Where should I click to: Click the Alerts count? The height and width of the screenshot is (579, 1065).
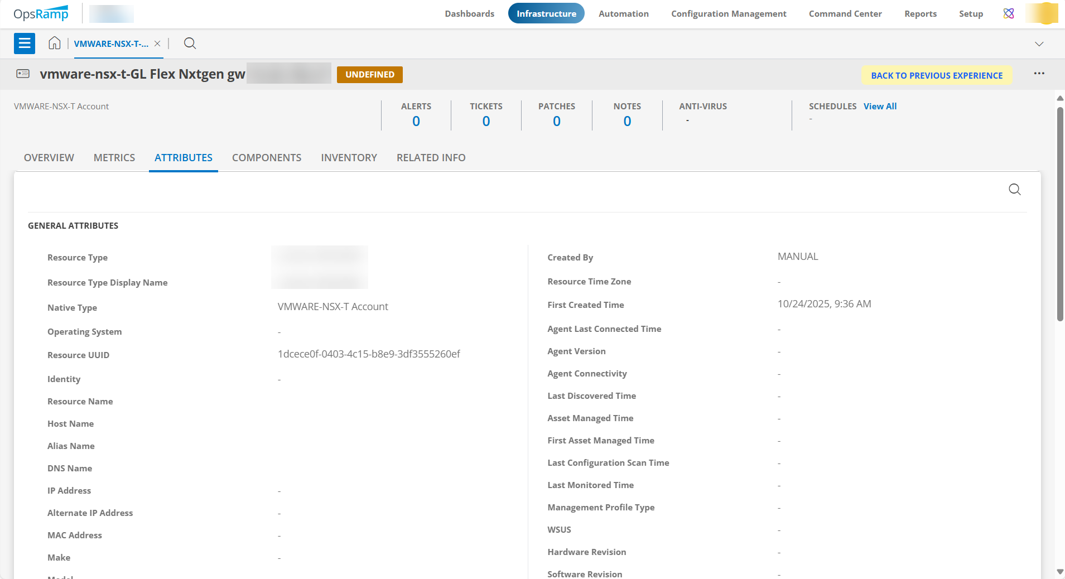(416, 121)
